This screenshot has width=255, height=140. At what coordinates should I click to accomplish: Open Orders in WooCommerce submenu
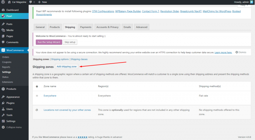point(6,57)
